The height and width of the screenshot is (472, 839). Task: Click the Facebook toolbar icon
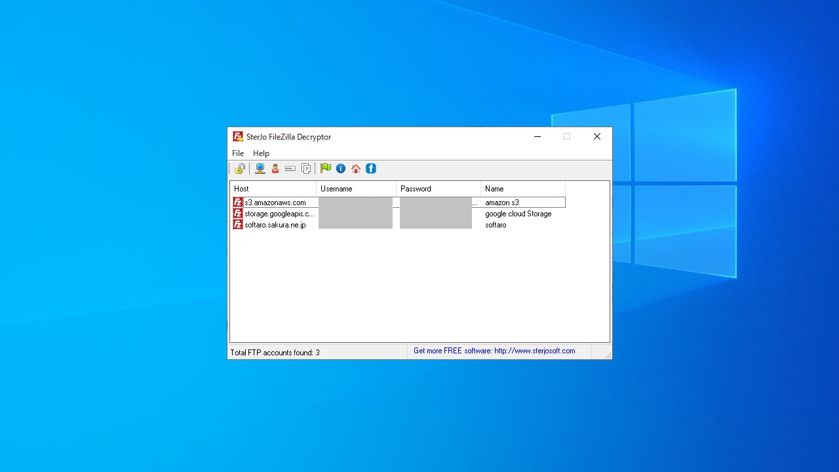click(371, 168)
